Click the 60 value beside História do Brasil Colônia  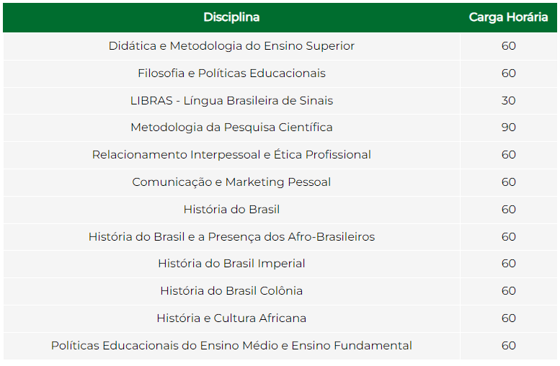[508, 290]
